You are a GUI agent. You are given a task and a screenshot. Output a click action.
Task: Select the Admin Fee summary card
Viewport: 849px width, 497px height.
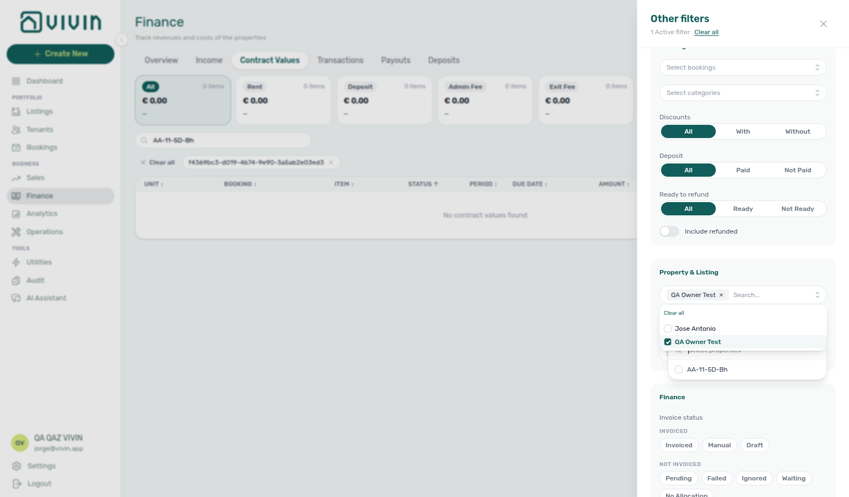pos(485,100)
